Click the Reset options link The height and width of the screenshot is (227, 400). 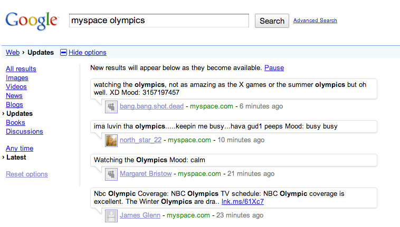27,174
